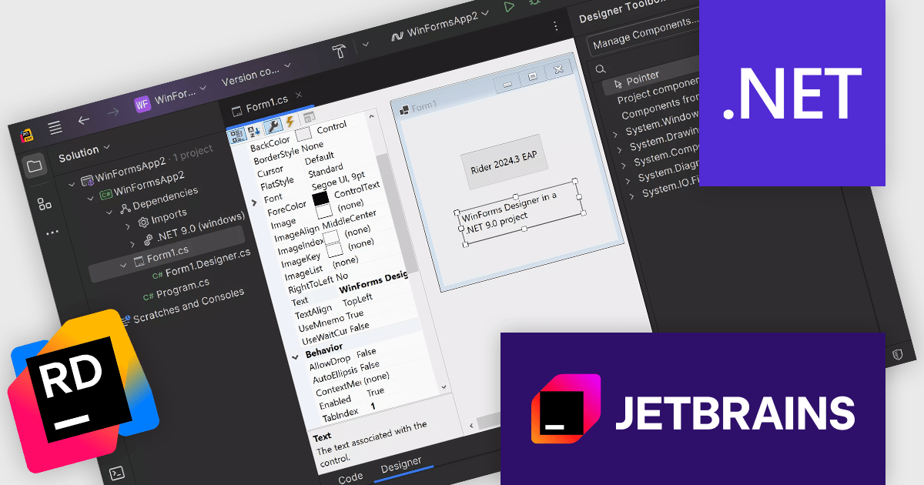The height and width of the screenshot is (485, 924).
Task: Switch property grid to Categorized view
Action: click(x=237, y=135)
